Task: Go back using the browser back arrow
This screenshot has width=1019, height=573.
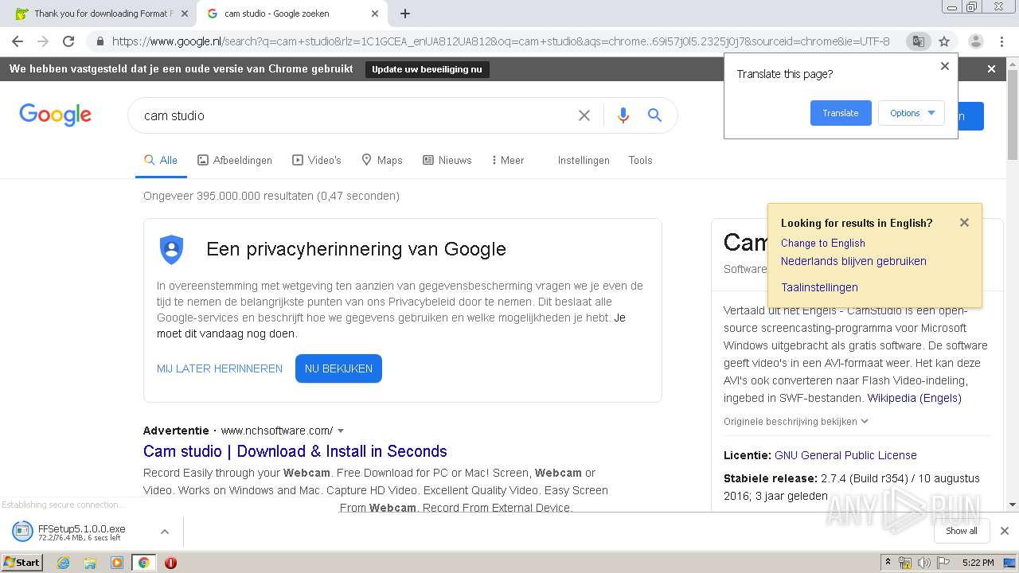Action: point(18,41)
